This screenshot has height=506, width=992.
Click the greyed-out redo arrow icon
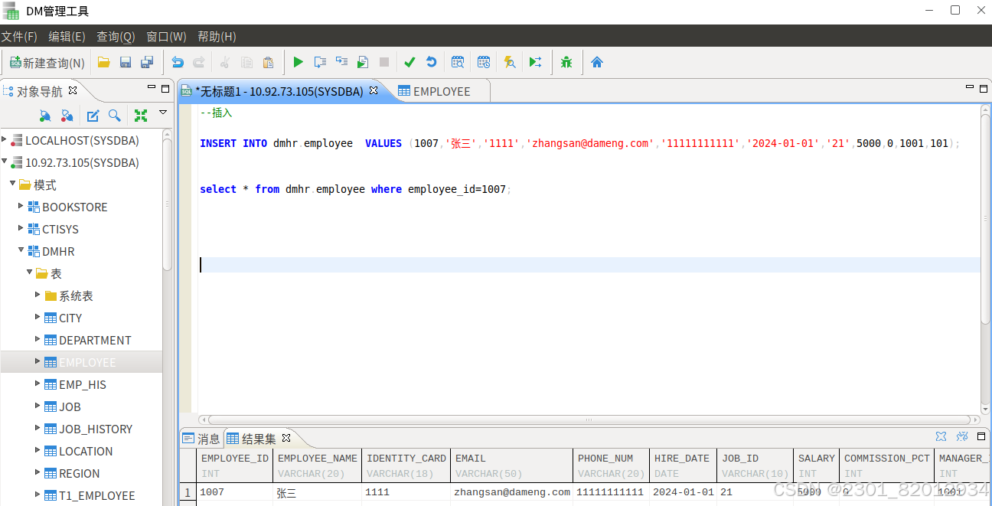[x=198, y=63]
